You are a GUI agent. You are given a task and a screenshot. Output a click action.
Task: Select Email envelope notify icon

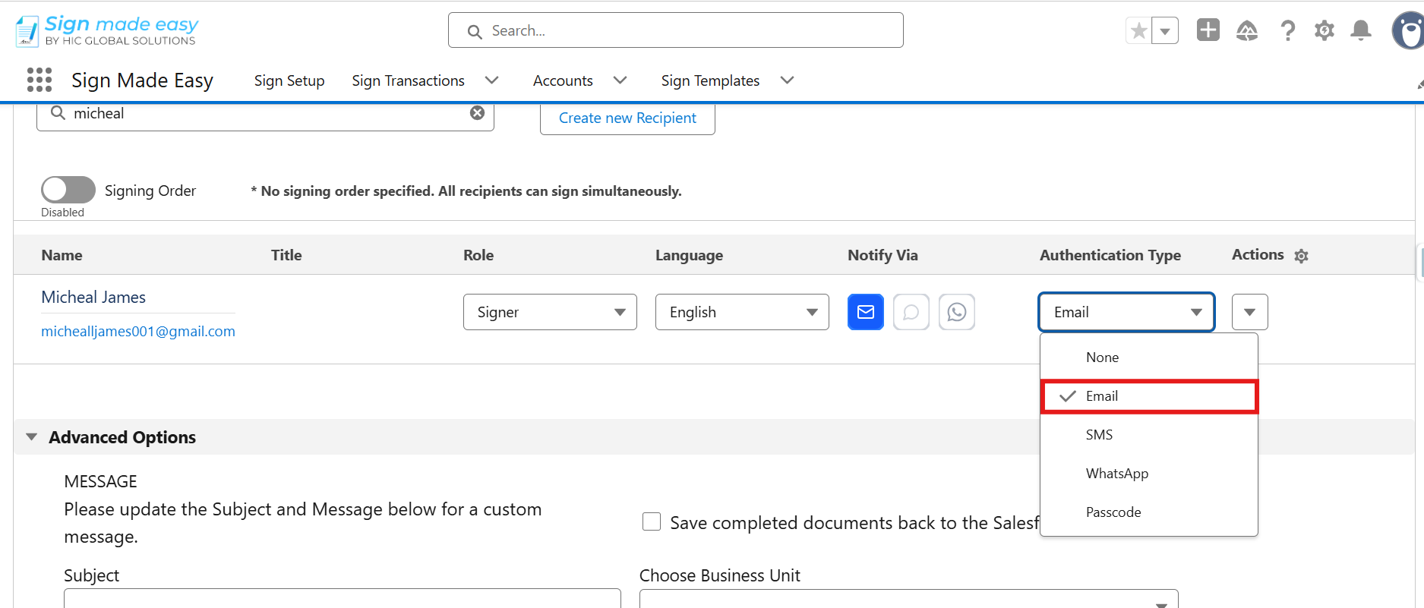coord(865,312)
